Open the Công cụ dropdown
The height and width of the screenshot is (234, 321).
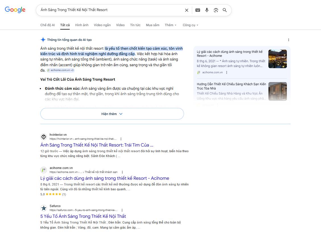coord(190,25)
